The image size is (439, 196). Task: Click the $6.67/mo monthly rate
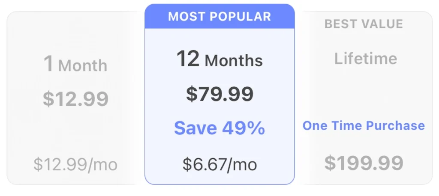click(x=219, y=164)
